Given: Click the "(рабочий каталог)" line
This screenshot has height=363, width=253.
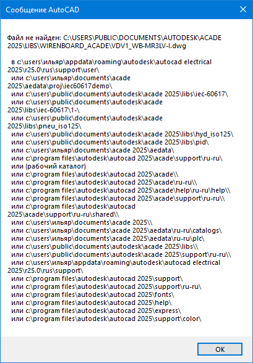Looking at the screenshot, I should tap(48, 166).
